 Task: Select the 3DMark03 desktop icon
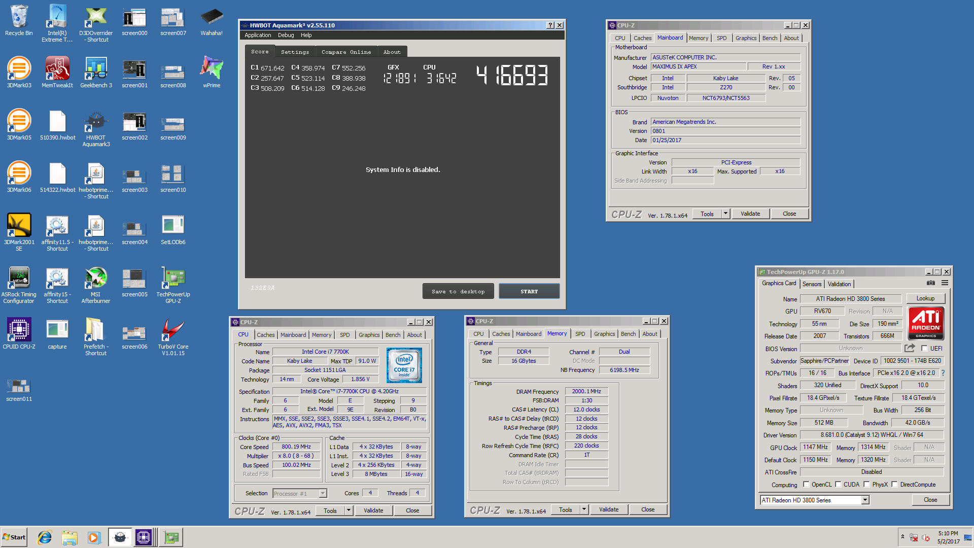19,73
